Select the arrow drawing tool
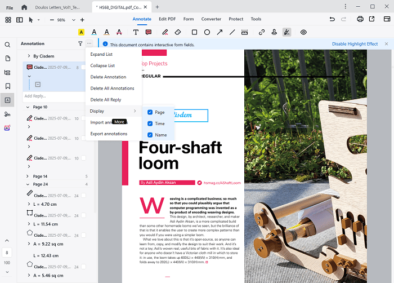This screenshot has height=283, width=394. (x=219, y=32)
